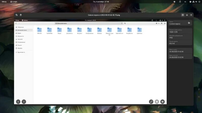Viewport: 202px width, 113px height.
Task: Open the Обзор activities overview
Action: 4,2
